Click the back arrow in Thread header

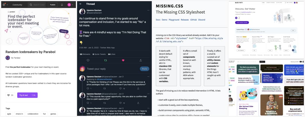(x=80, y=4)
